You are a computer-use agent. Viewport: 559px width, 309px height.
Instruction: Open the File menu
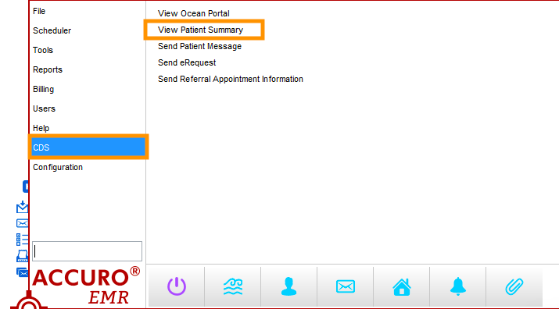point(39,11)
